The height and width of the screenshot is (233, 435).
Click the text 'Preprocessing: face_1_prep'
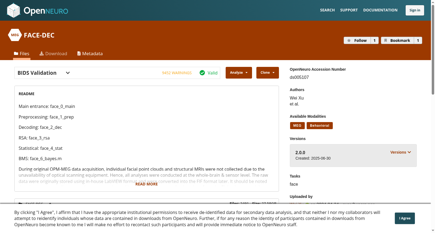click(x=46, y=117)
